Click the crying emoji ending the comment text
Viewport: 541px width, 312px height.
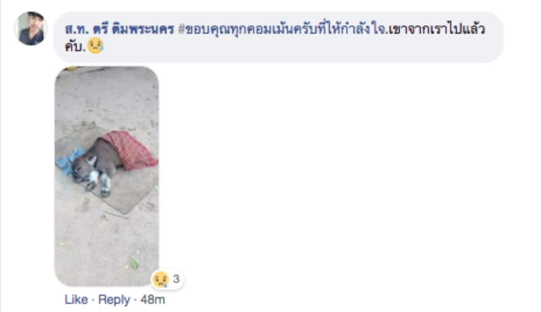pos(96,46)
